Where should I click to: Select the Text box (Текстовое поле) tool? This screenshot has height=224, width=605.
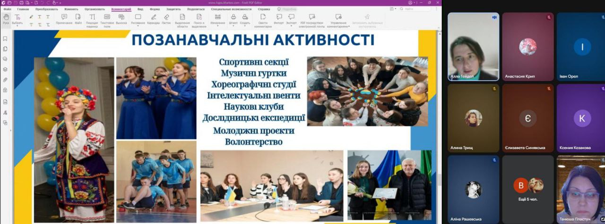[107, 19]
